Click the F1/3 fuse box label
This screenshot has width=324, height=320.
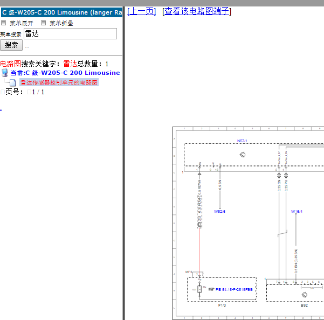point(222,305)
